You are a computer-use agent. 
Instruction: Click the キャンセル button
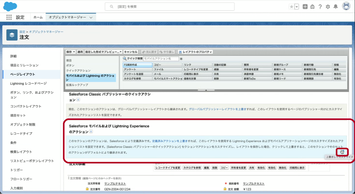tap(131, 52)
